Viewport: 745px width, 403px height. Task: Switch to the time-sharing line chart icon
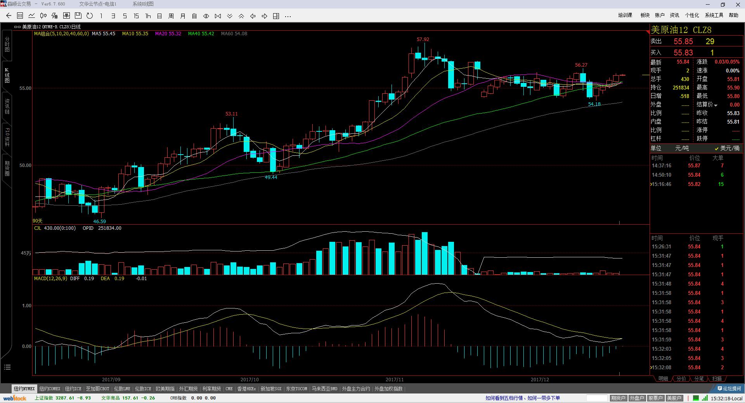pos(32,16)
